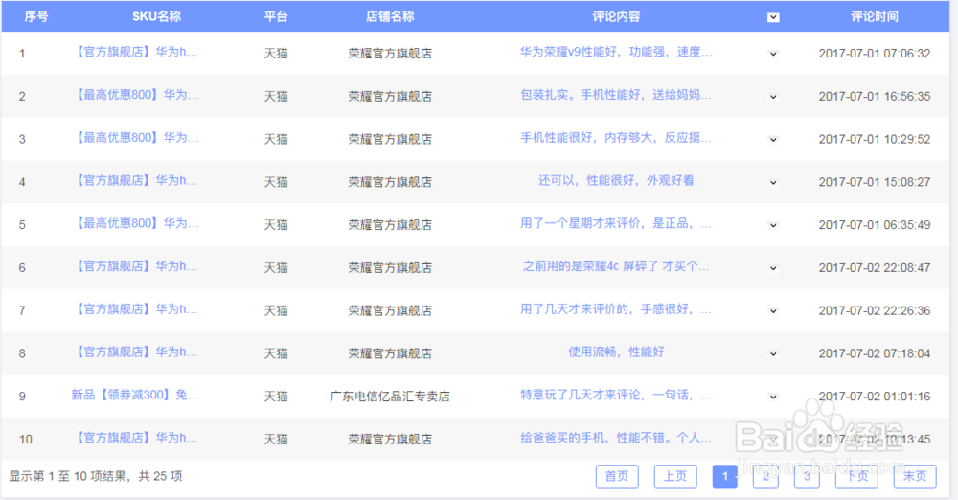Screen dimensions: 958x500
Task: Open comment 包装扎实。手机性能好
Action: (616, 95)
